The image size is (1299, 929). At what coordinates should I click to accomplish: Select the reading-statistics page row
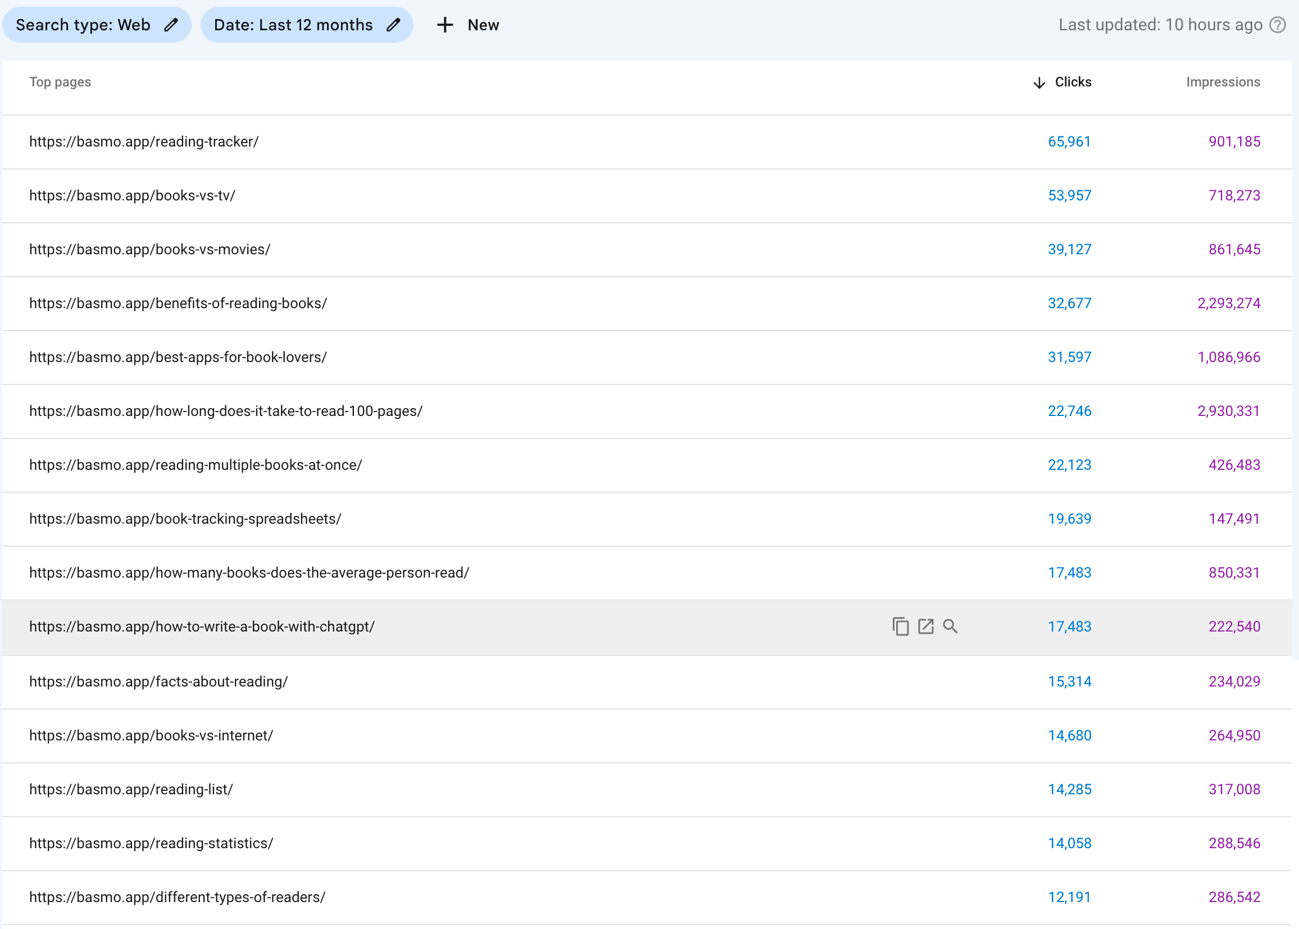pos(647,843)
